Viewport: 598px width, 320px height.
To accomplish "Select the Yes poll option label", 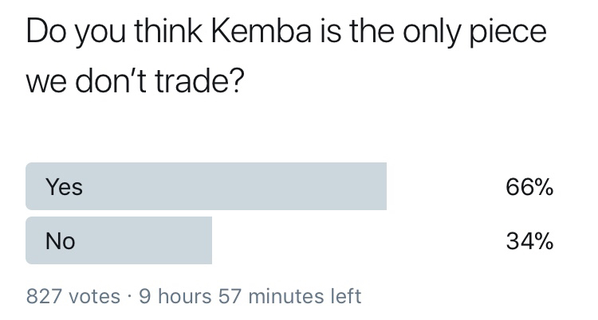I will coord(65,187).
